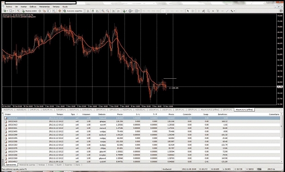Toggle the chart shift icon
The width and height of the screenshot is (285, 172).
click(118, 11)
